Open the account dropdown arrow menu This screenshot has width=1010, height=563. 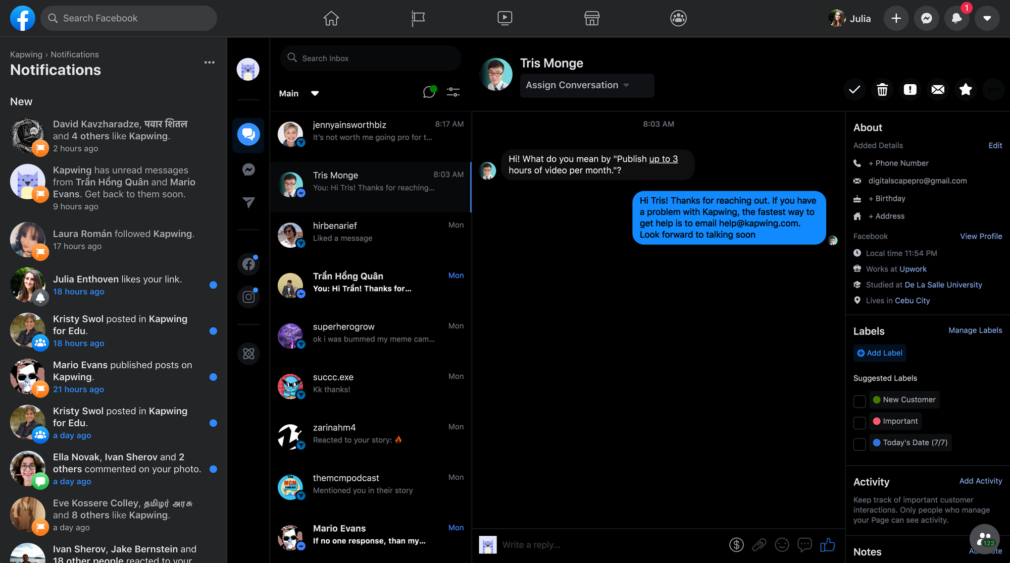987,19
